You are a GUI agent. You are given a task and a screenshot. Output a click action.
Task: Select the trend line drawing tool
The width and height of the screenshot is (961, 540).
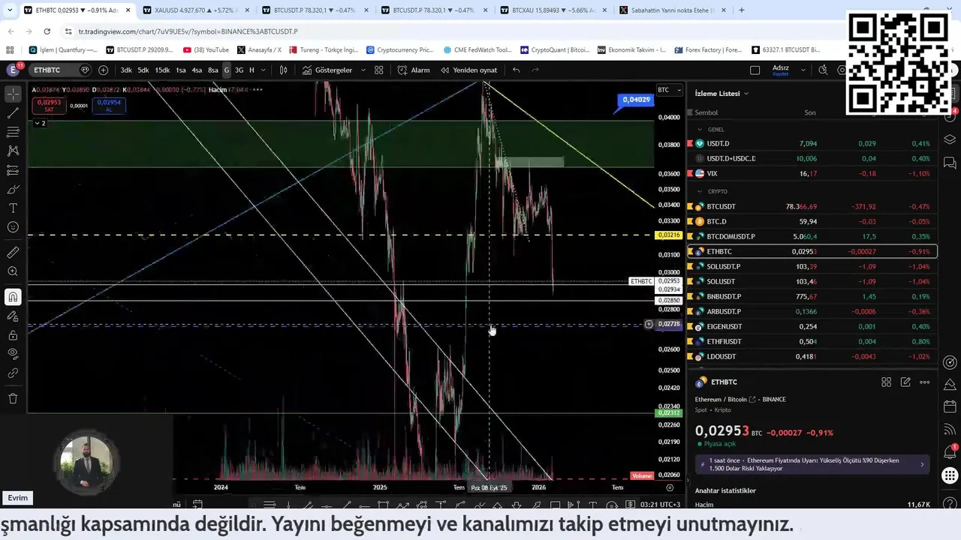(x=13, y=113)
